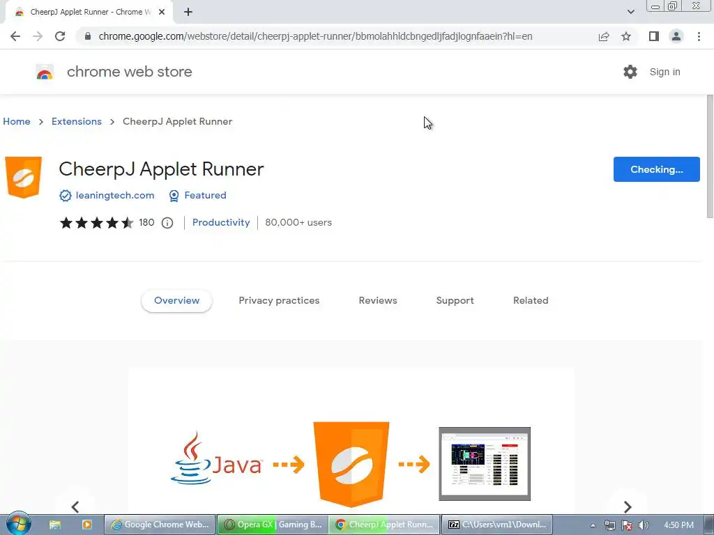Switch to Google Chrome Web... taskbar window
Screen dimensions: 714x535
click(160, 525)
